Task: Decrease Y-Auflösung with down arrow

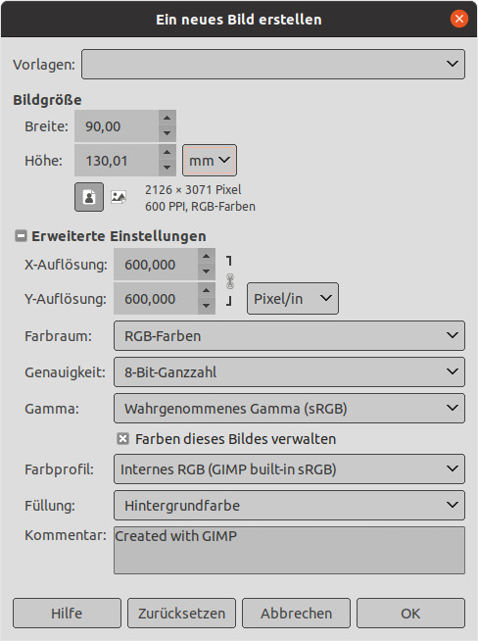Action: click(207, 306)
